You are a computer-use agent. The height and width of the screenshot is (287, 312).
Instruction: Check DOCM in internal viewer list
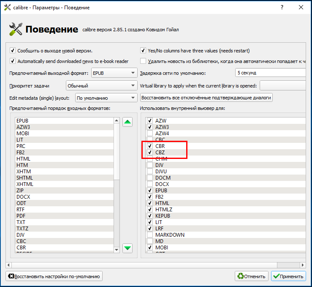[x=150, y=178]
